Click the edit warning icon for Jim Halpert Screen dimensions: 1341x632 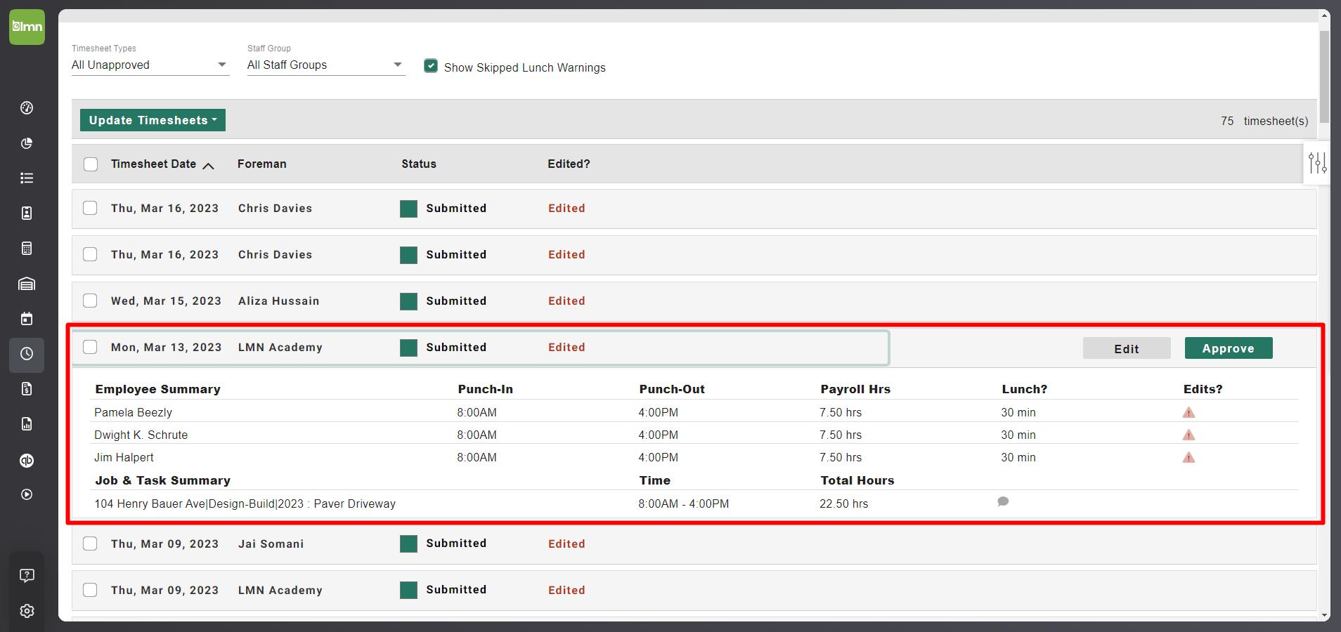[x=1188, y=458]
